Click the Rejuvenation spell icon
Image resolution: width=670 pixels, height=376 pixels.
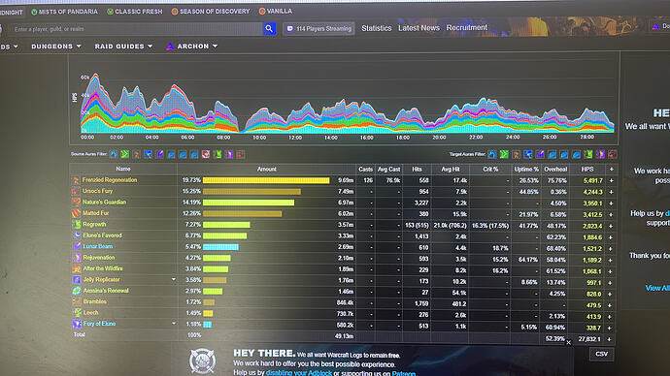(77, 258)
